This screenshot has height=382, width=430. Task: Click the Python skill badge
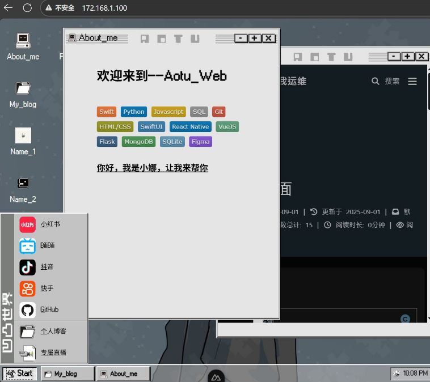(x=133, y=112)
